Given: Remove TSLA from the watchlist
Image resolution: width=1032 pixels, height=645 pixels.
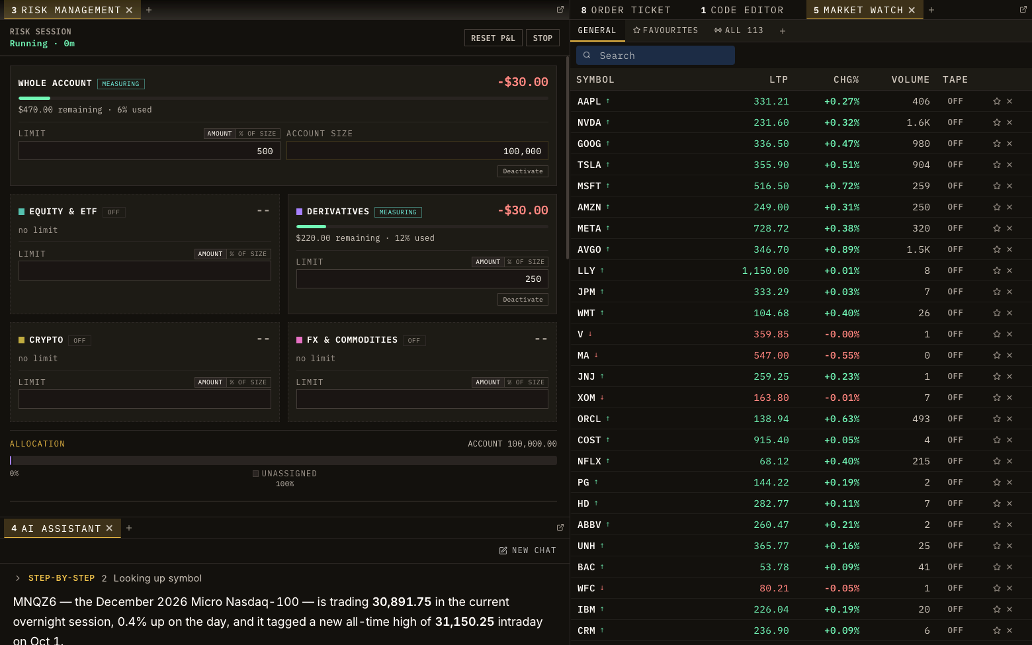Looking at the screenshot, I should pos(1010,165).
